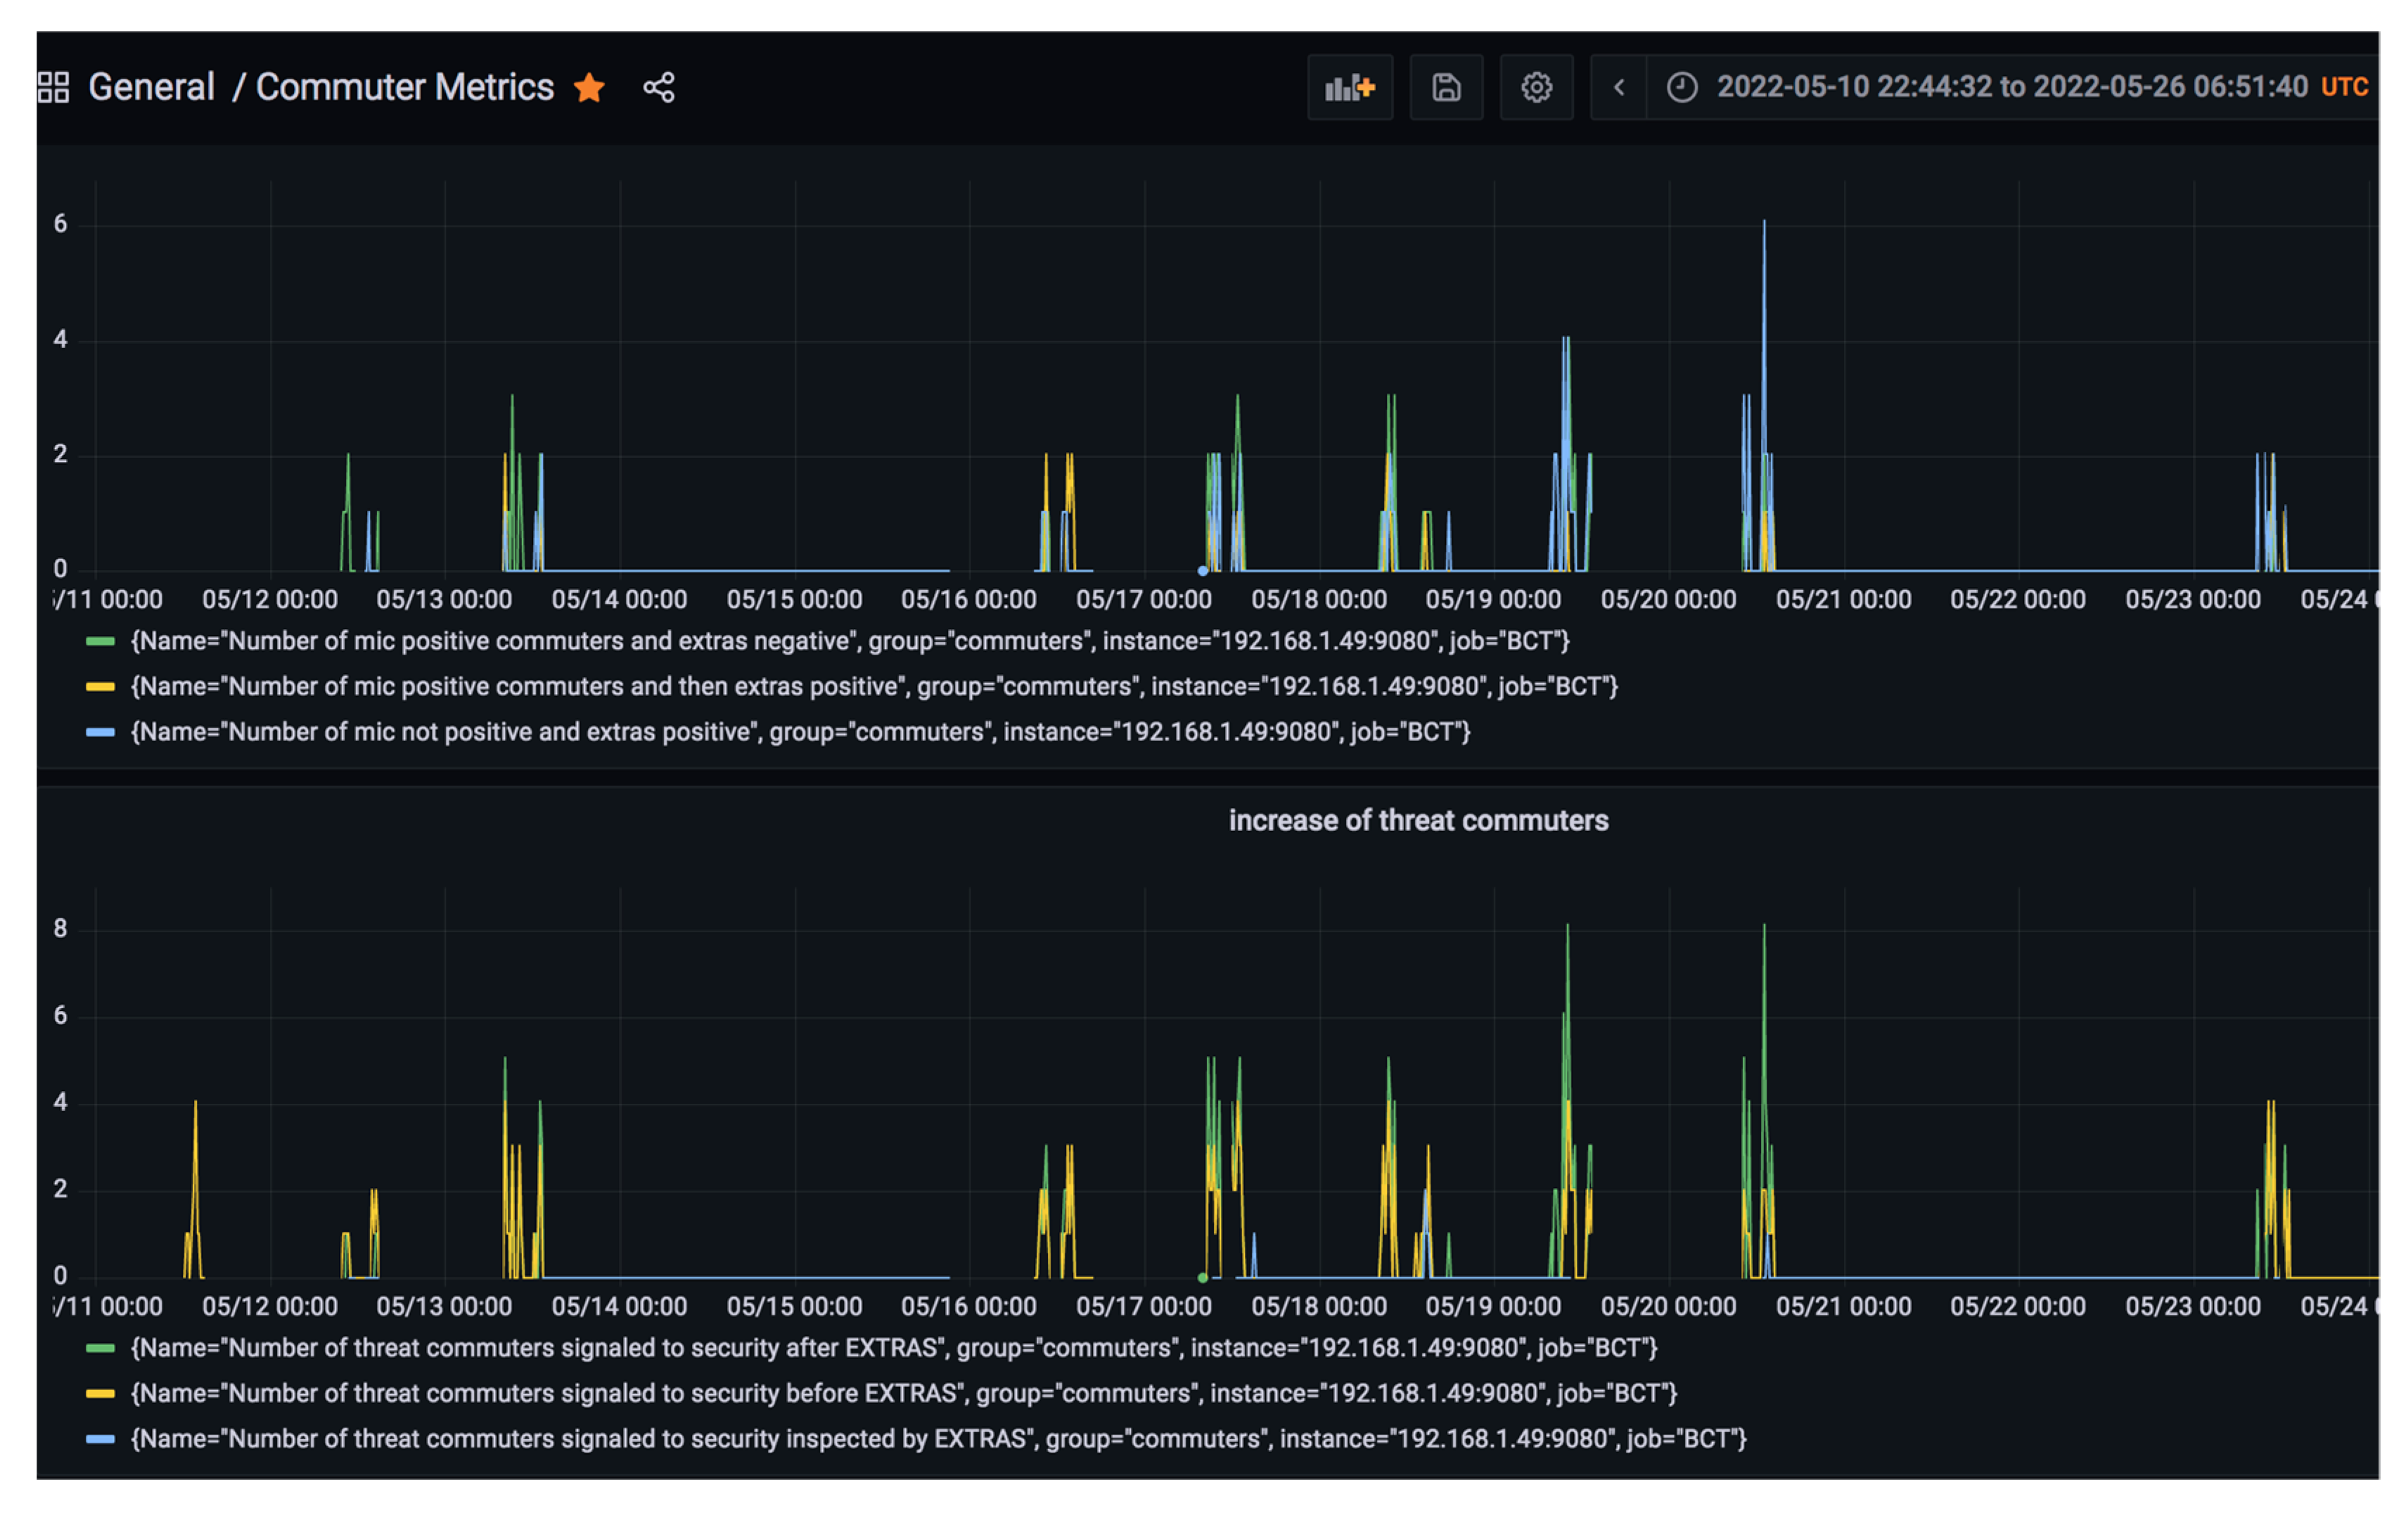This screenshot has height=1513, width=2408.
Task: Click the dashboards grid icon
Action: pyautogui.click(x=53, y=87)
